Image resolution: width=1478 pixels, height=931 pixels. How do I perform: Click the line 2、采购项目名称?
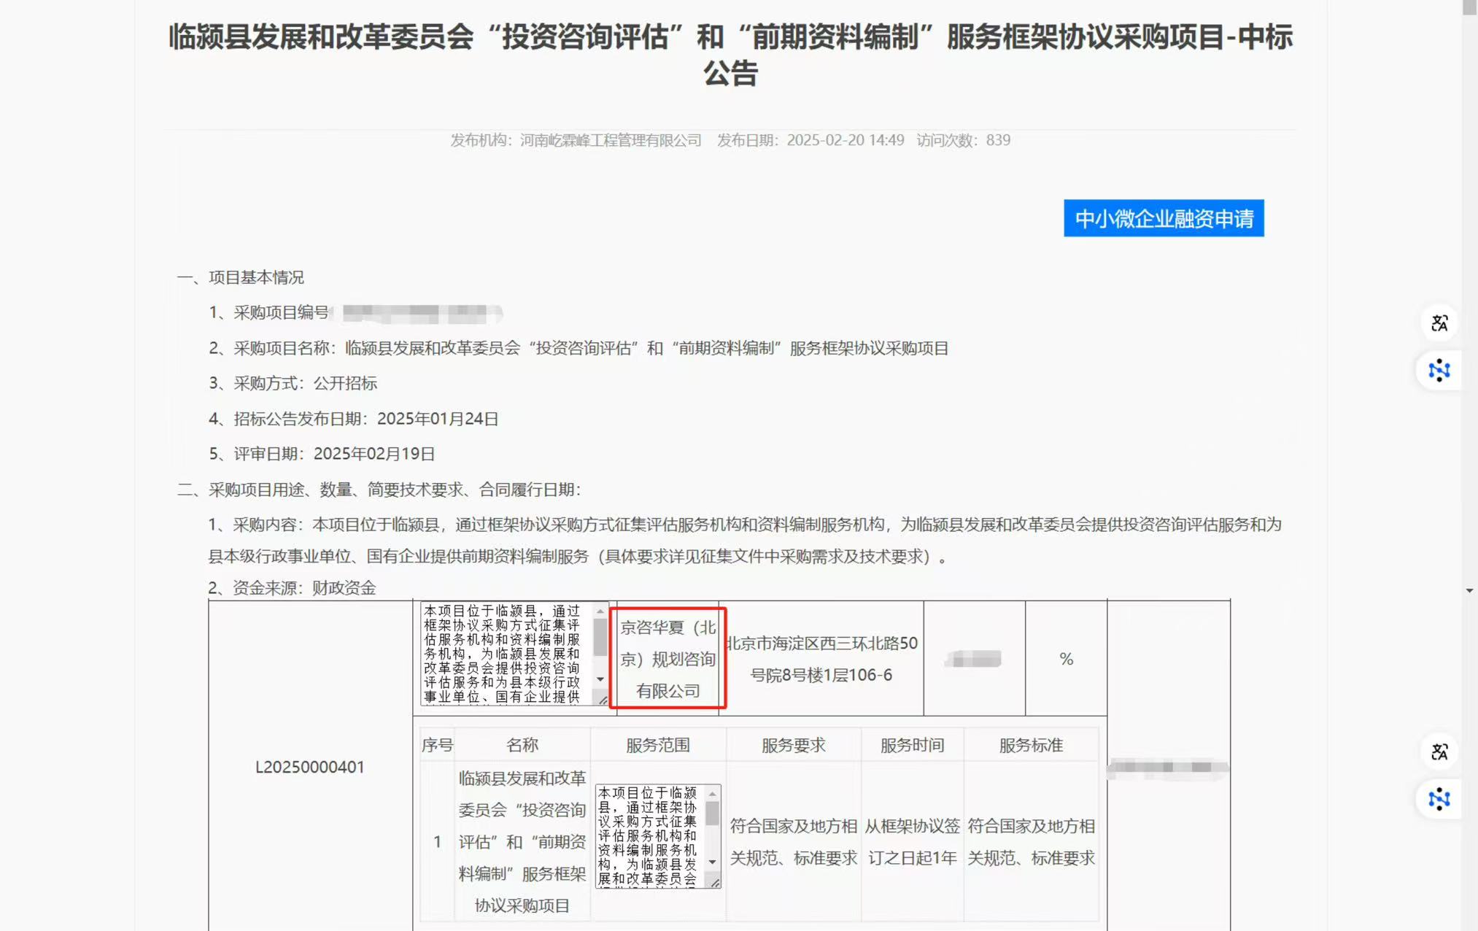pyautogui.click(x=579, y=348)
